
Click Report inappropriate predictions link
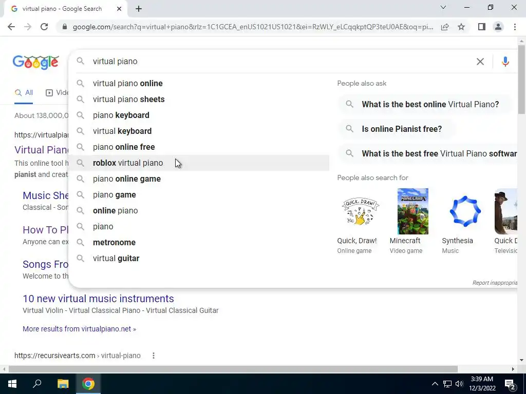click(x=495, y=283)
